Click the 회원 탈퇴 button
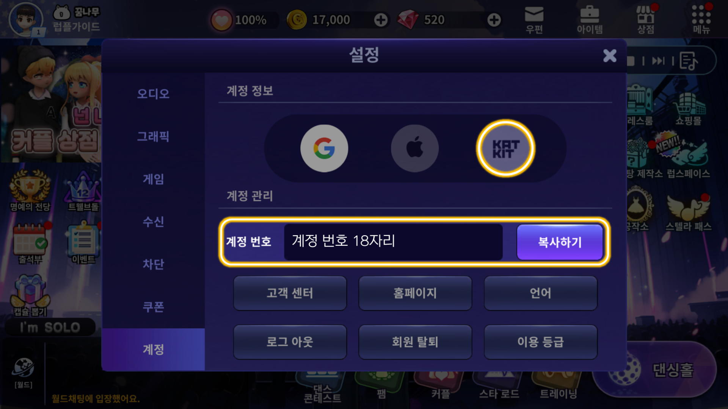728x409 pixels. tap(415, 342)
